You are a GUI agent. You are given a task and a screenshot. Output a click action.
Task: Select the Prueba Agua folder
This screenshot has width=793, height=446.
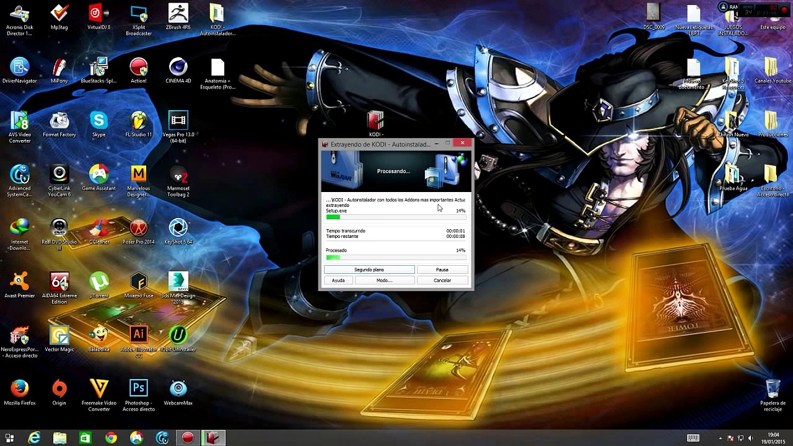pyautogui.click(x=733, y=178)
